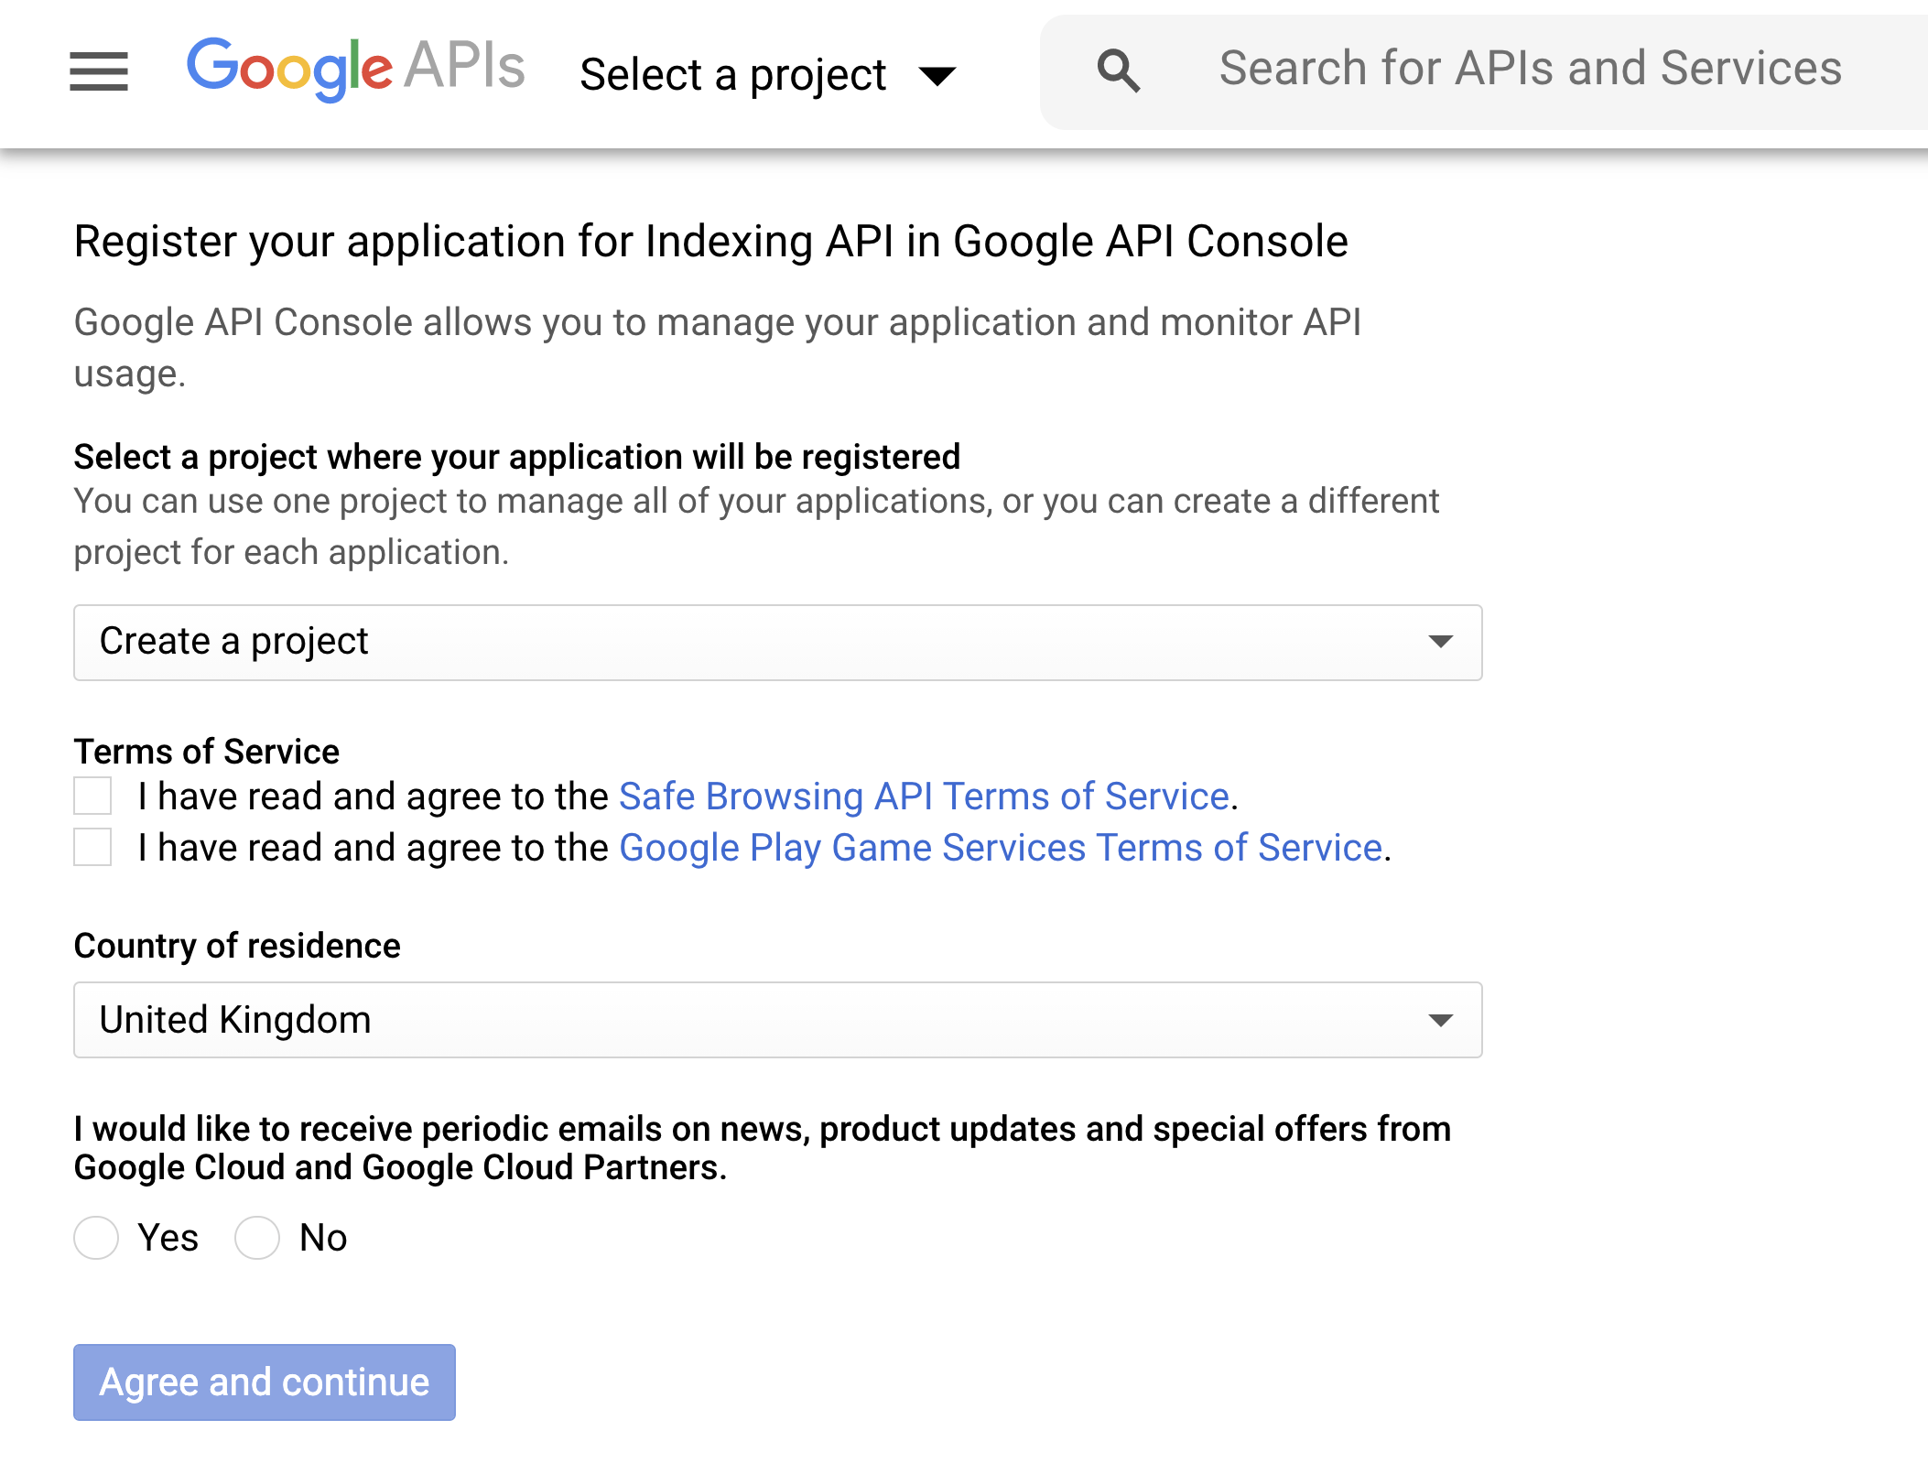Click the Select a project dropdown arrow

pyautogui.click(x=937, y=75)
